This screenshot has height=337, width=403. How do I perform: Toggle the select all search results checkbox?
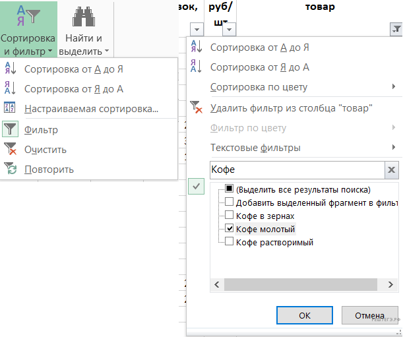pyautogui.click(x=230, y=189)
